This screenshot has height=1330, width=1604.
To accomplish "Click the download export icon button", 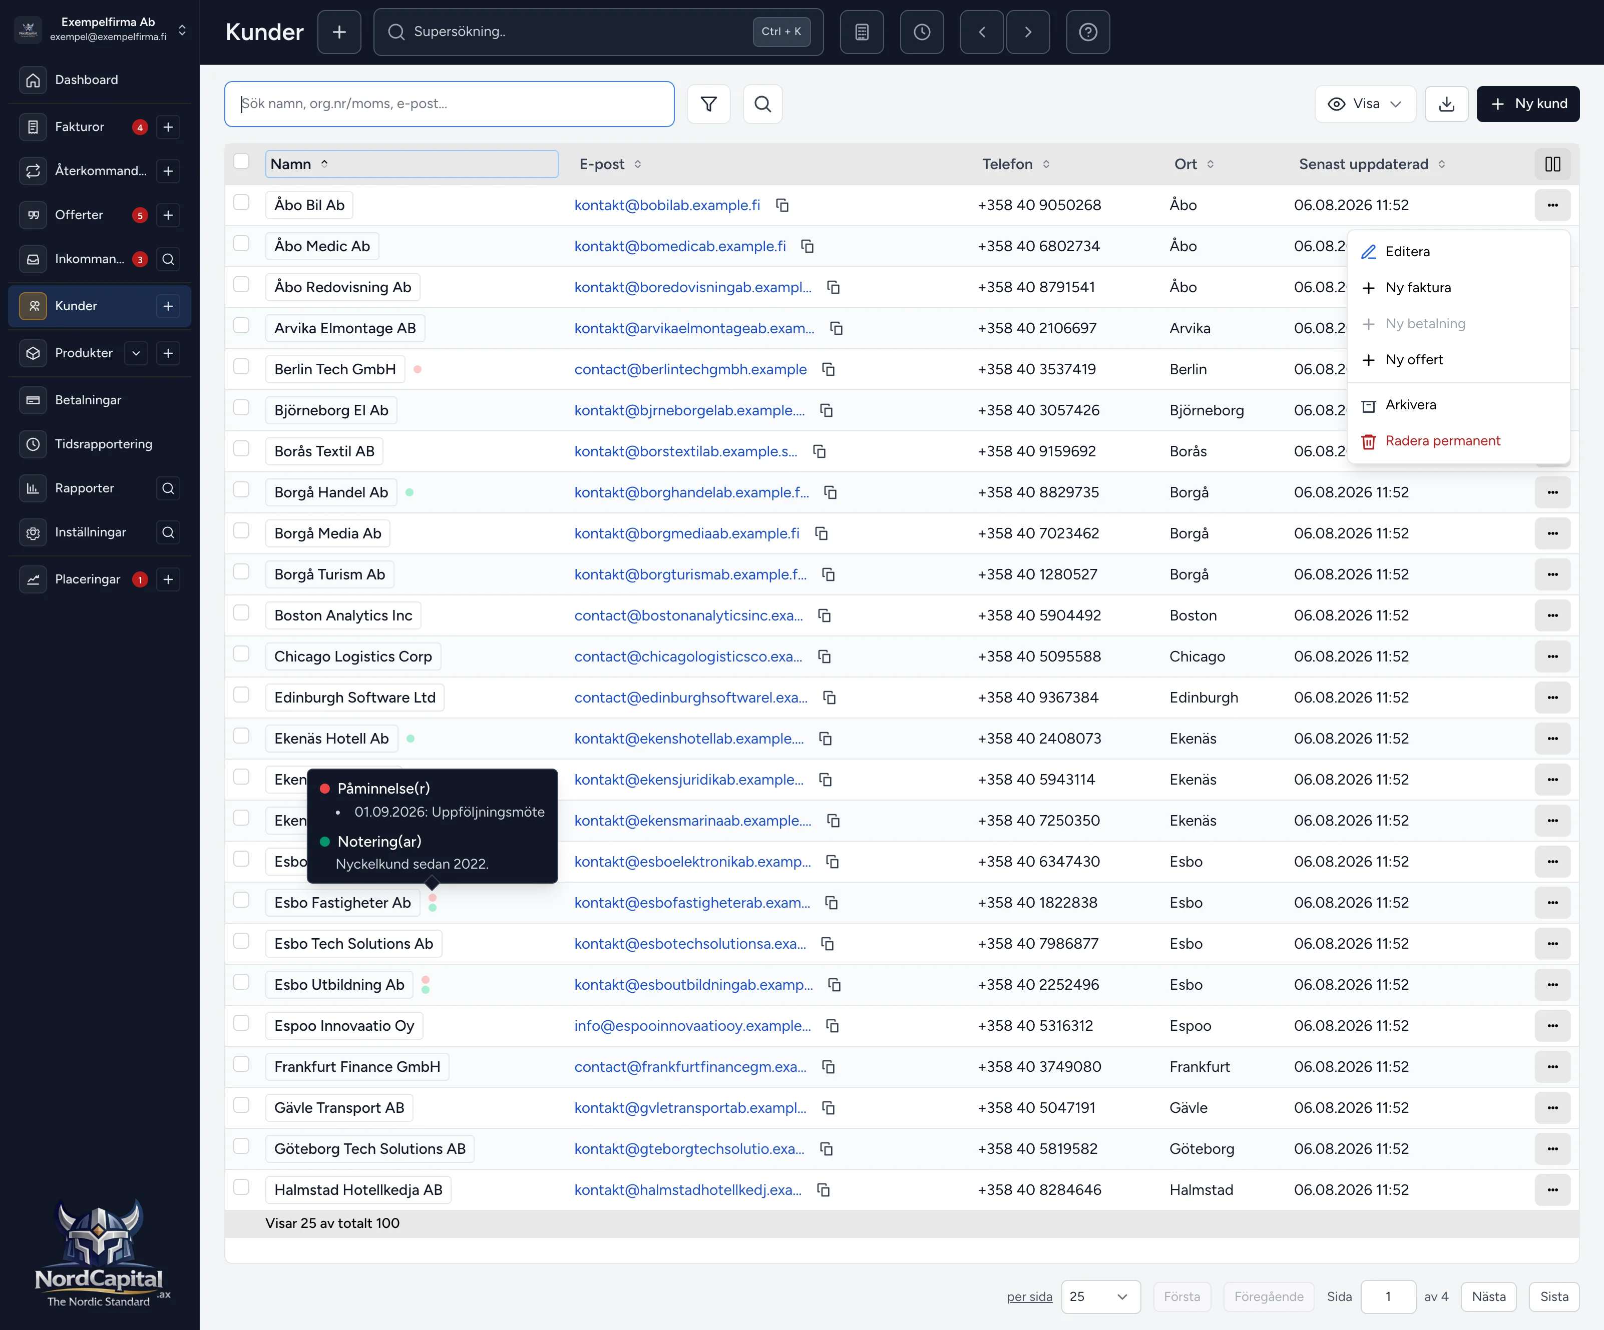I will click(1446, 104).
